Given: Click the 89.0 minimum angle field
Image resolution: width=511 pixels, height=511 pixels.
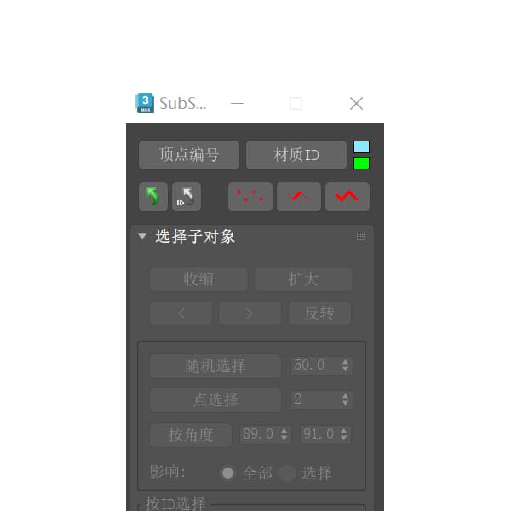Looking at the screenshot, I should tap(260, 434).
